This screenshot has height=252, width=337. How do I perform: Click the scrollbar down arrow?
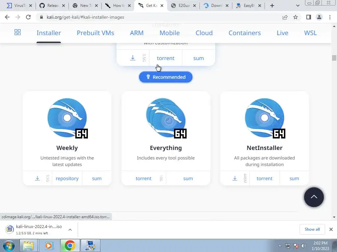pos(334,217)
